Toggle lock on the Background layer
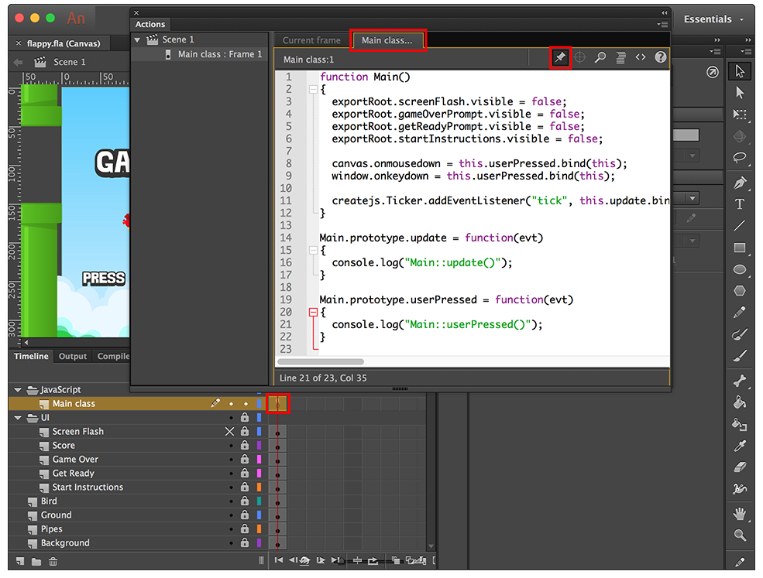Screen dimensions: 763x578 pyautogui.click(x=245, y=543)
